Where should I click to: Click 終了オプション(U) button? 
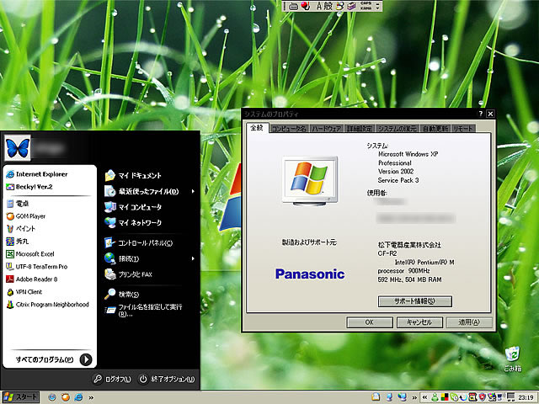tap(167, 379)
